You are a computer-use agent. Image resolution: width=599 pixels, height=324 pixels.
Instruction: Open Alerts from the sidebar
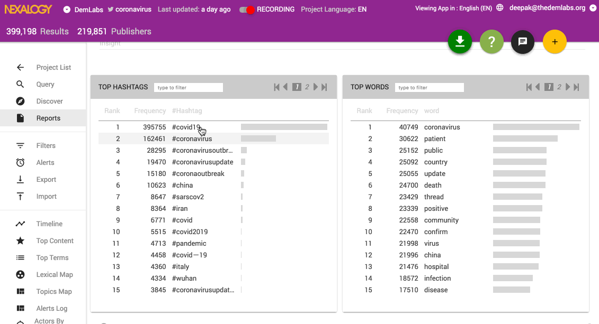coord(45,162)
